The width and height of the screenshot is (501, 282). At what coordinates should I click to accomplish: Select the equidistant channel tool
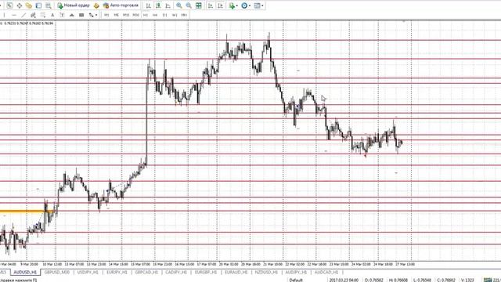[x=33, y=15]
